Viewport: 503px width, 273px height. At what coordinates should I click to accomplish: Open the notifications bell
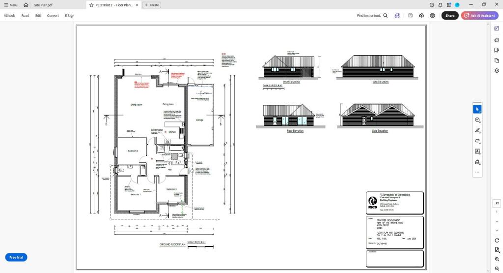click(440, 5)
